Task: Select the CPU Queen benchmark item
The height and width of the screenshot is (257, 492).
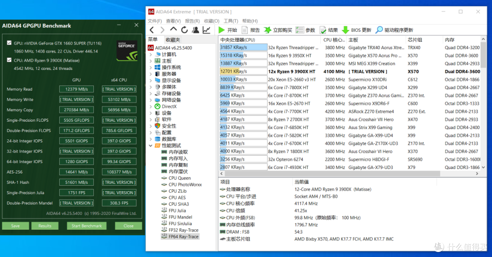Action: [x=176, y=178]
